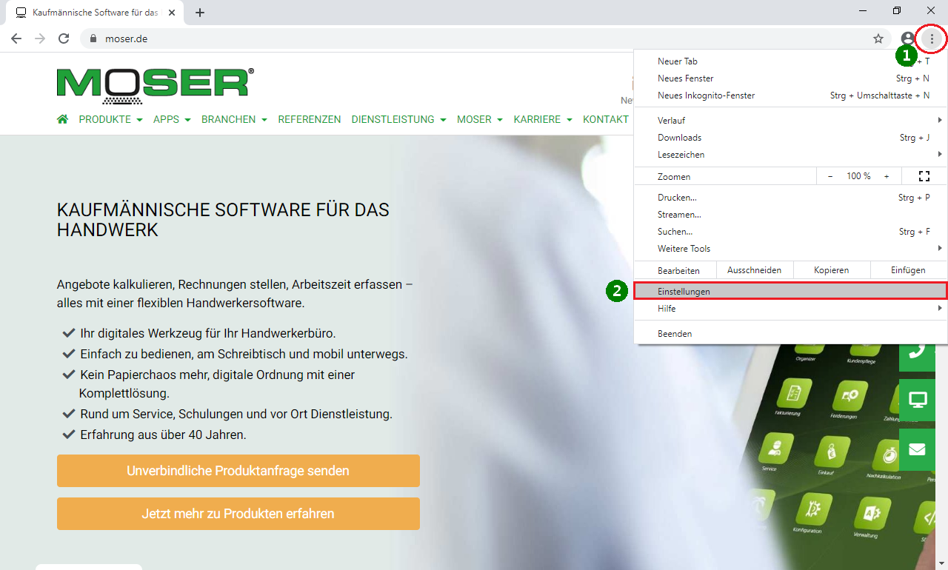Click the Chrome three-dot menu icon
Viewport: 948px width, 570px height.
click(x=932, y=38)
